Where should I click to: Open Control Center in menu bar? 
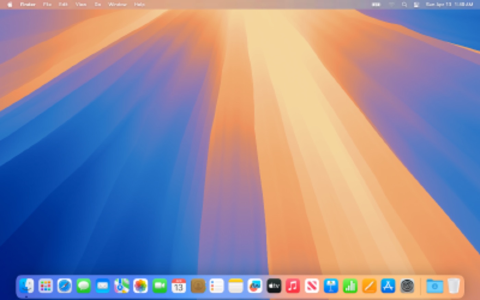[417, 4]
